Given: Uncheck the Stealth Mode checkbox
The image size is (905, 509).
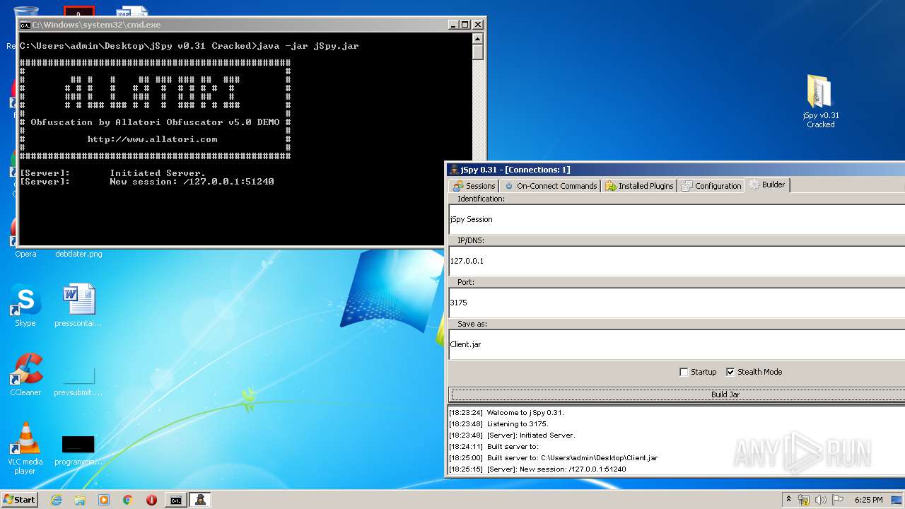Looking at the screenshot, I should point(730,372).
